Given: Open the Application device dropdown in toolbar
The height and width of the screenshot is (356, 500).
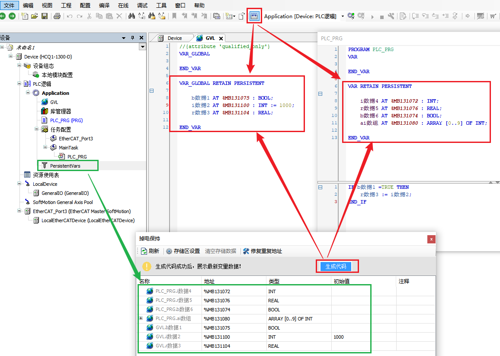Looking at the screenshot, I should (343, 16).
